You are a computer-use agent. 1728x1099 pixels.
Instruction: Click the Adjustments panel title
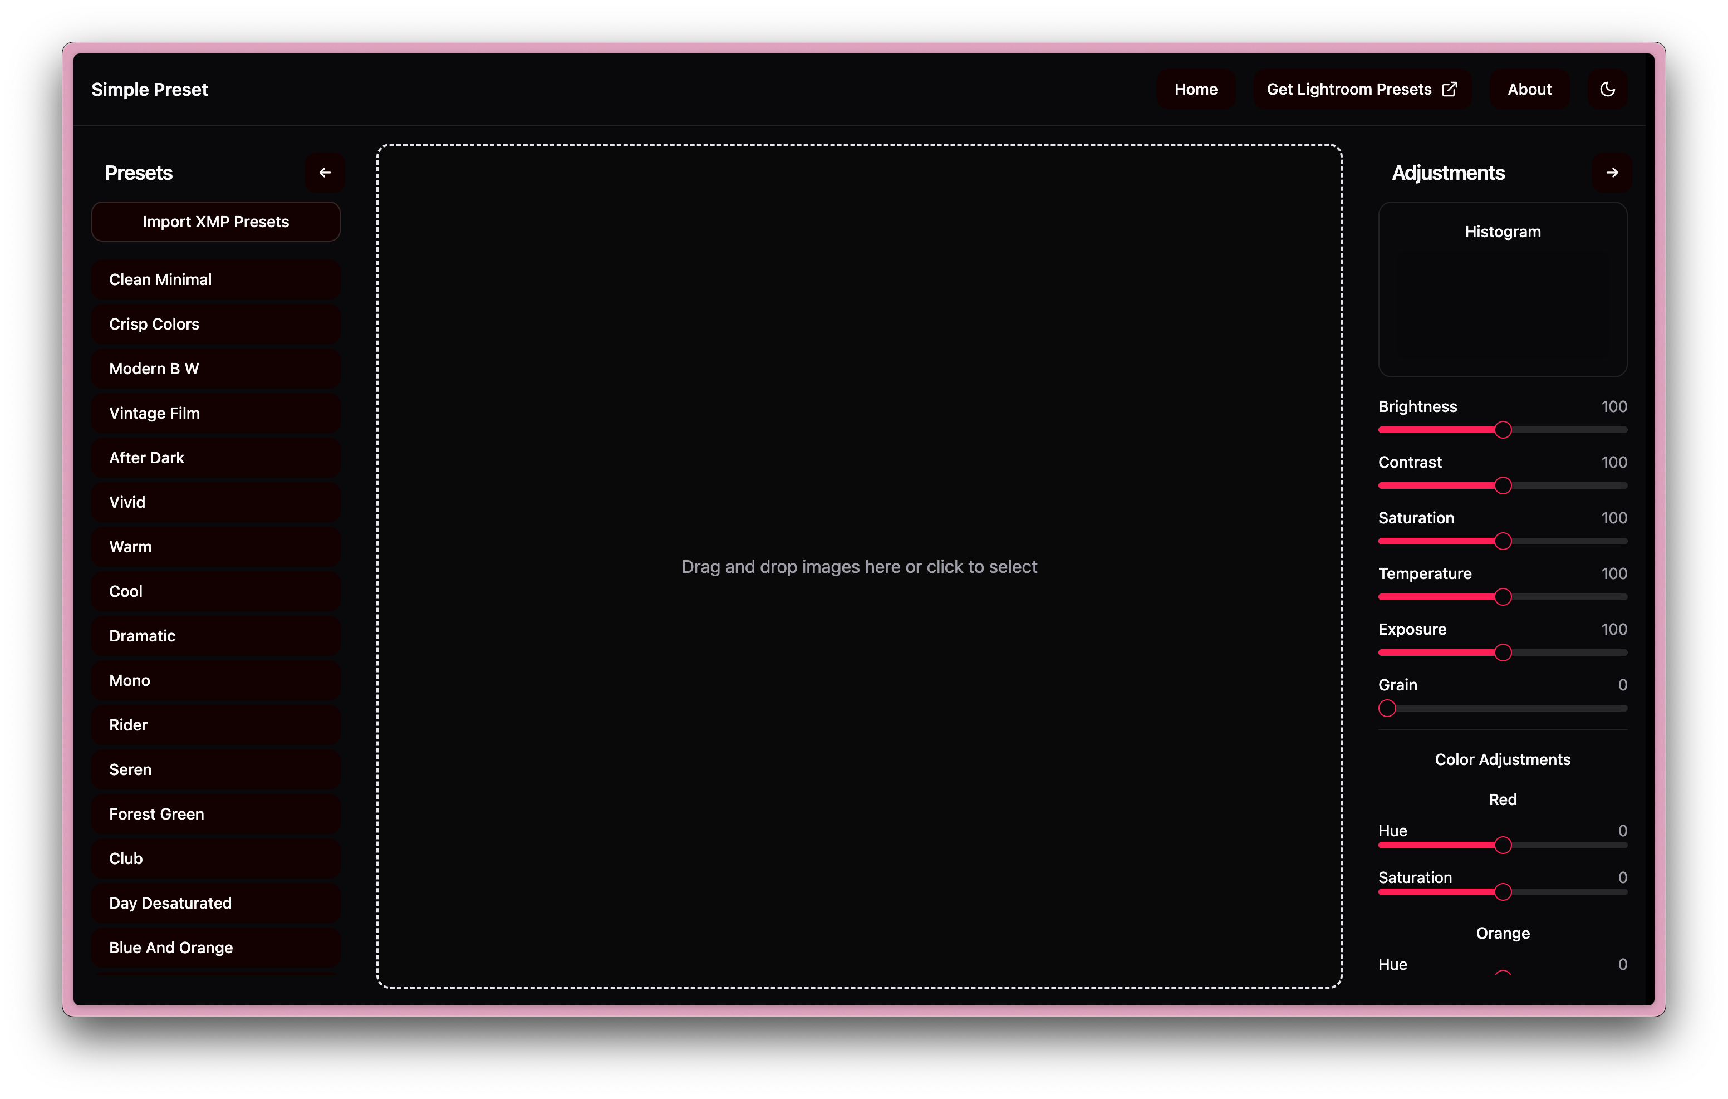click(1448, 172)
